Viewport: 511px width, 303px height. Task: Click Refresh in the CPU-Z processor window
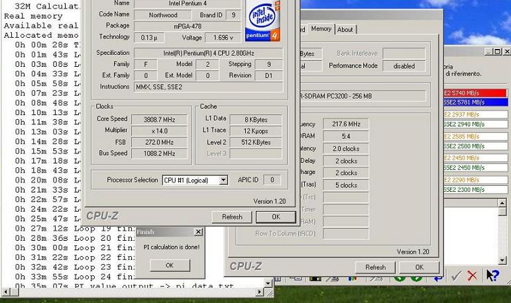point(232,217)
